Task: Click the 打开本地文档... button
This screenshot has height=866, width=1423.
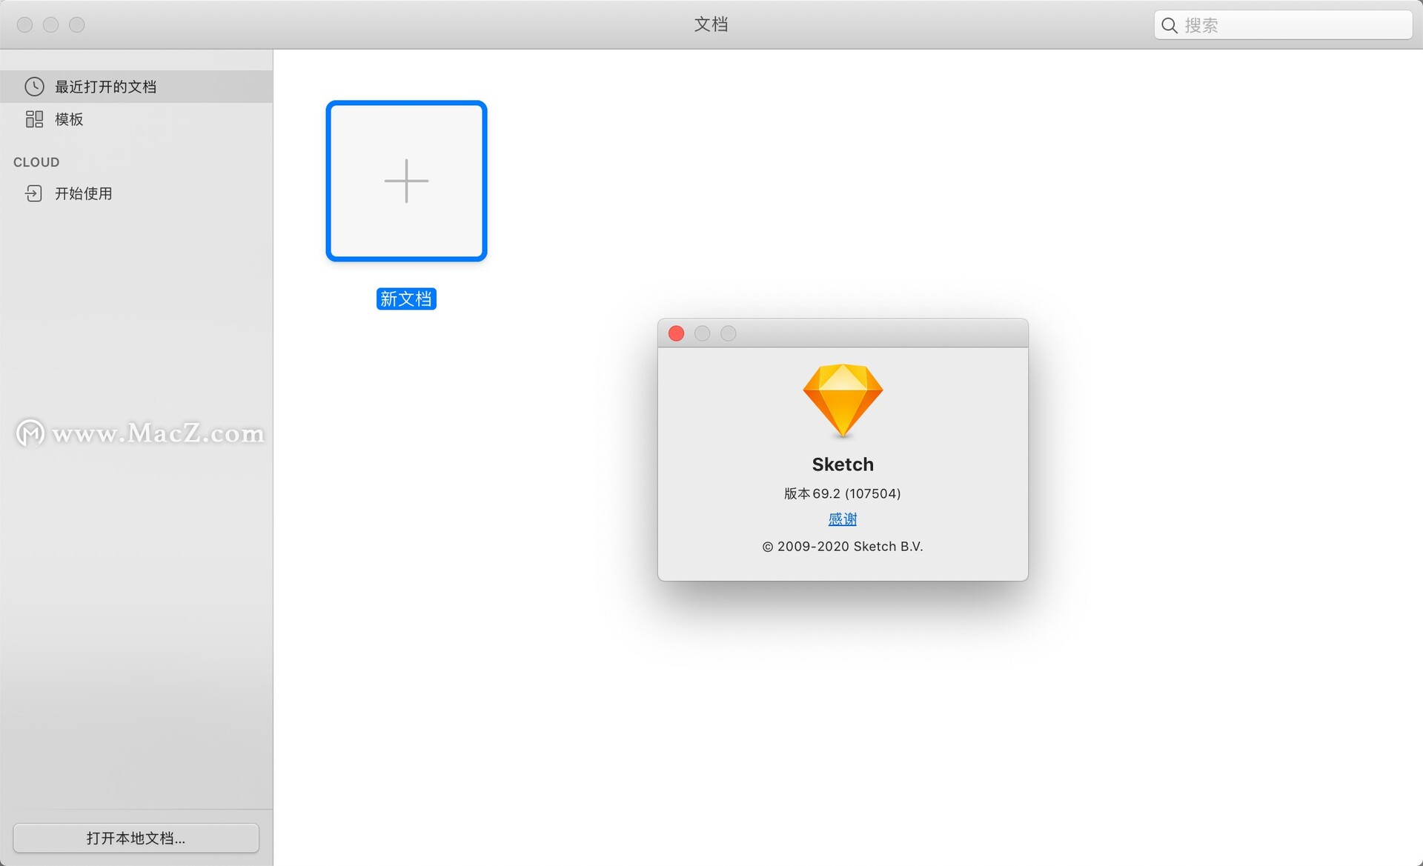Action: click(136, 838)
